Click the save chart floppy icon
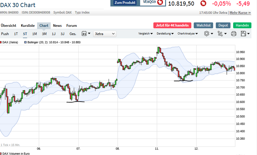 point(245,34)
